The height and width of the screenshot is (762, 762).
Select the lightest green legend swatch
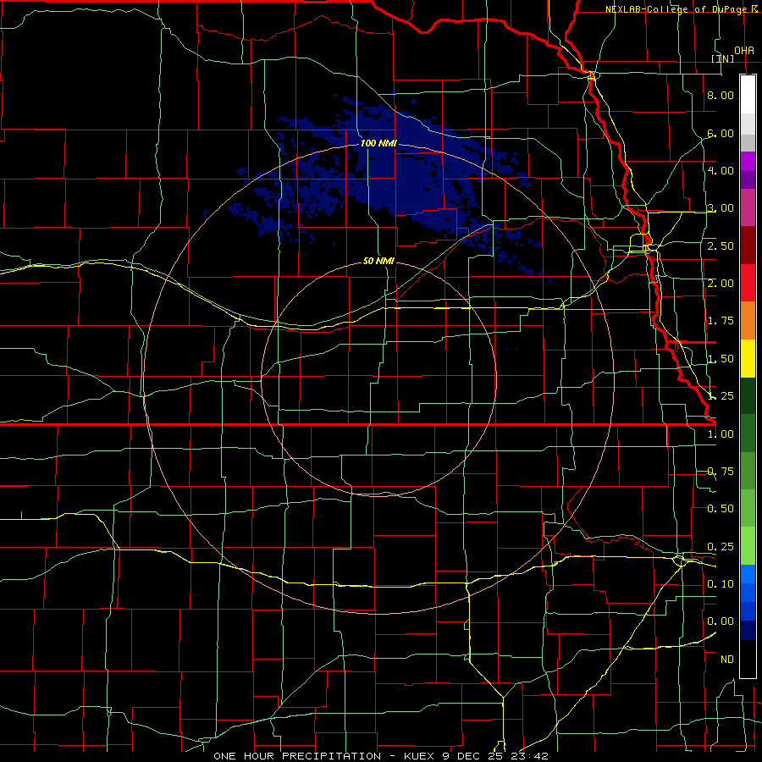(748, 546)
